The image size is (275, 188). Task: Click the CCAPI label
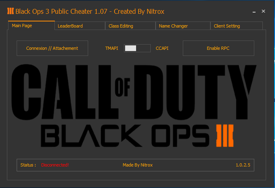tap(162, 48)
